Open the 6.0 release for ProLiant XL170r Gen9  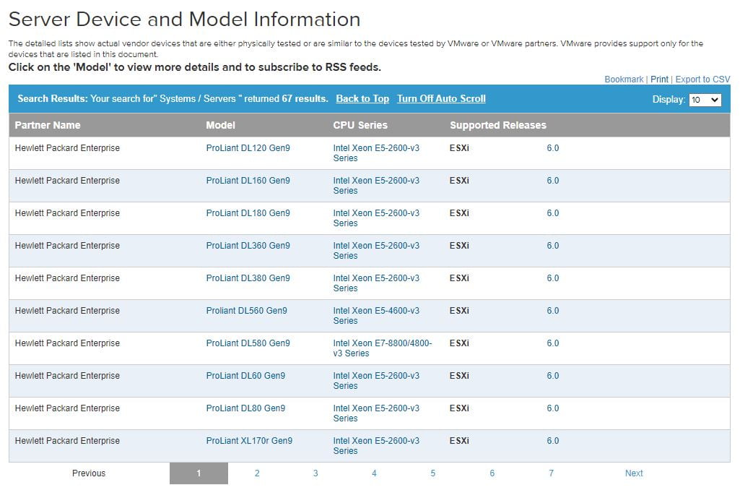pos(553,441)
